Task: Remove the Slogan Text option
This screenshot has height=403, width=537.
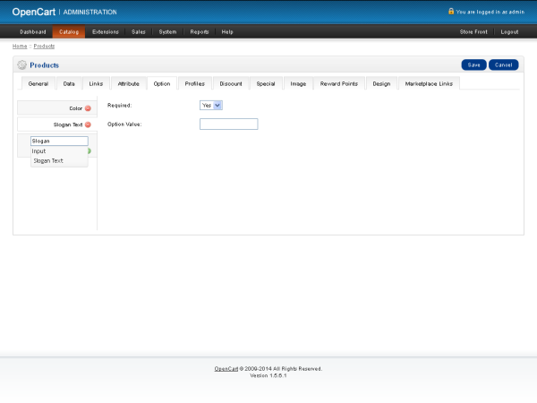Action: pyautogui.click(x=88, y=124)
